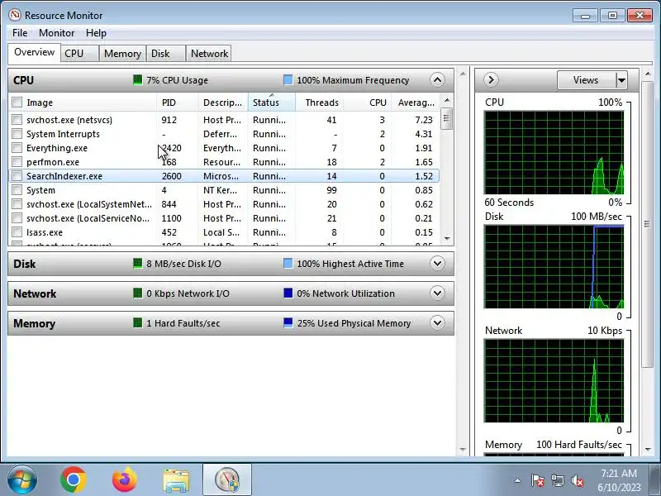Image resolution: width=661 pixels, height=496 pixels.
Task: Click the Views button
Action: (x=587, y=79)
